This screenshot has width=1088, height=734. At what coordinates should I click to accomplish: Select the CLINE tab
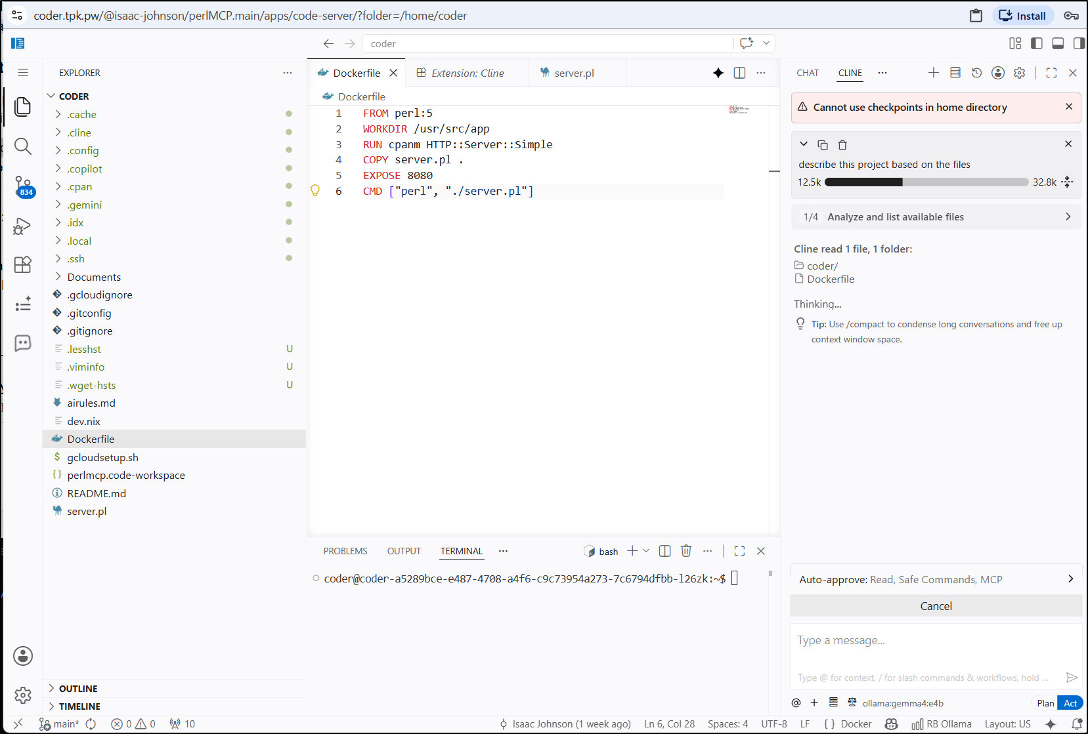coord(850,73)
